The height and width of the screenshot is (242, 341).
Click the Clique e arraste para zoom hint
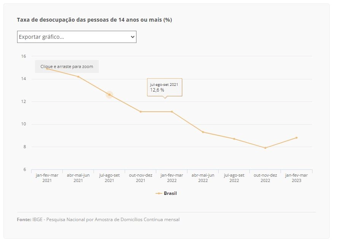[67, 66]
